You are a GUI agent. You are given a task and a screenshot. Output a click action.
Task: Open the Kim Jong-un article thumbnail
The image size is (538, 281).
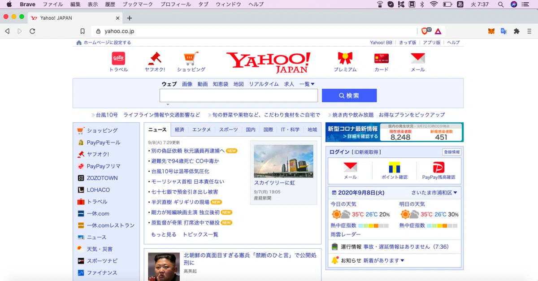coord(164,267)
